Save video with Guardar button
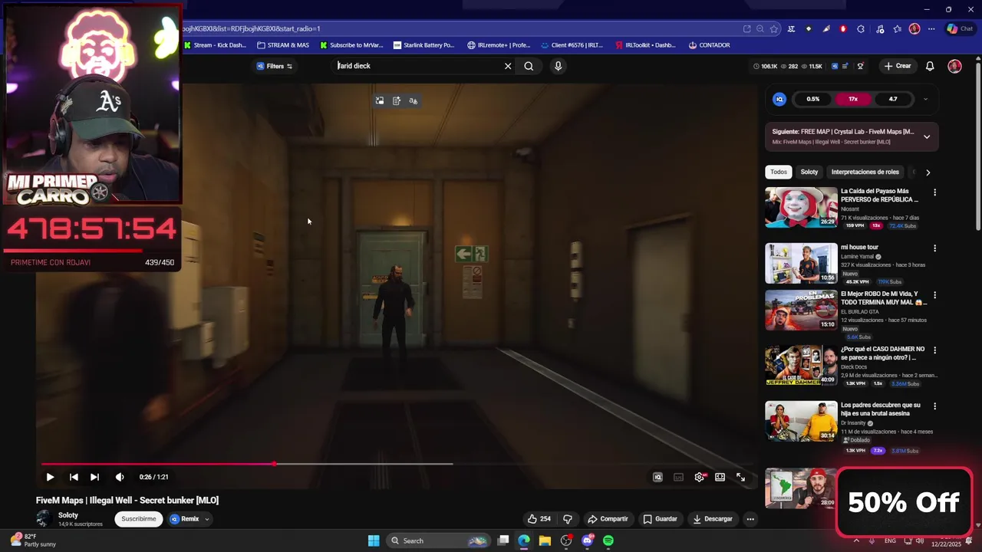Screen dimensions: 982x552 (661, 519)
